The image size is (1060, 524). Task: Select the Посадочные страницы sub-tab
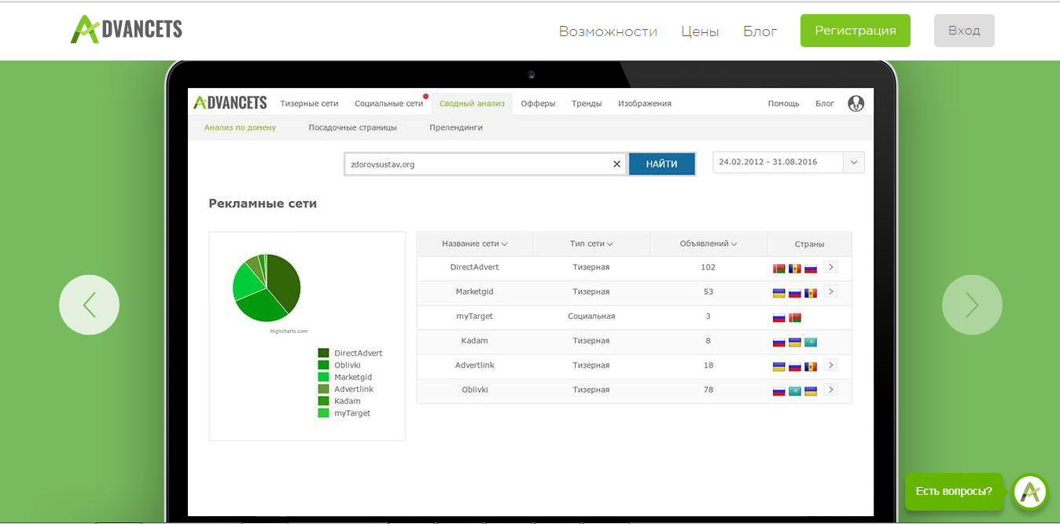coord(352,127)
